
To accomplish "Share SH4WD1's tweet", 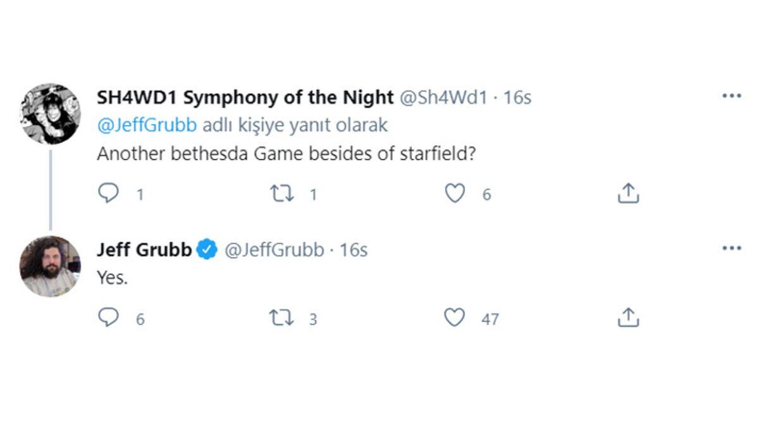I will click(x=627, y=193).
